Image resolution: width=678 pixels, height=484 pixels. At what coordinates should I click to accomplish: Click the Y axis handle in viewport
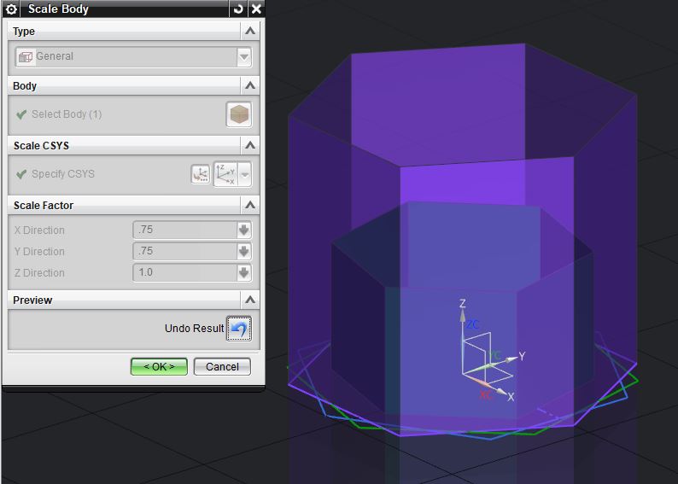pos(512,359)
